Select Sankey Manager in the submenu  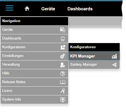(x=94, y=65)
